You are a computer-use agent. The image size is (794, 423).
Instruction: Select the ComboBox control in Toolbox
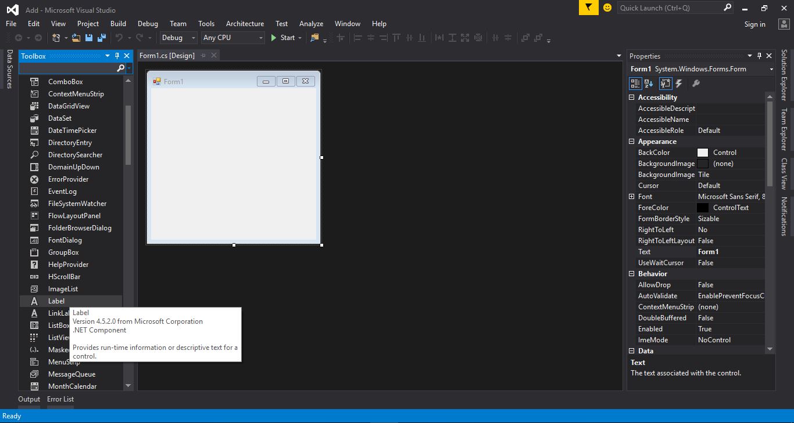(65, 82)
